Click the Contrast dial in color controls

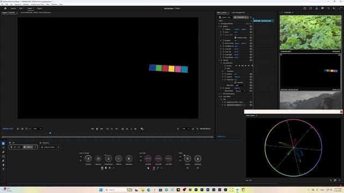point(88,159)
